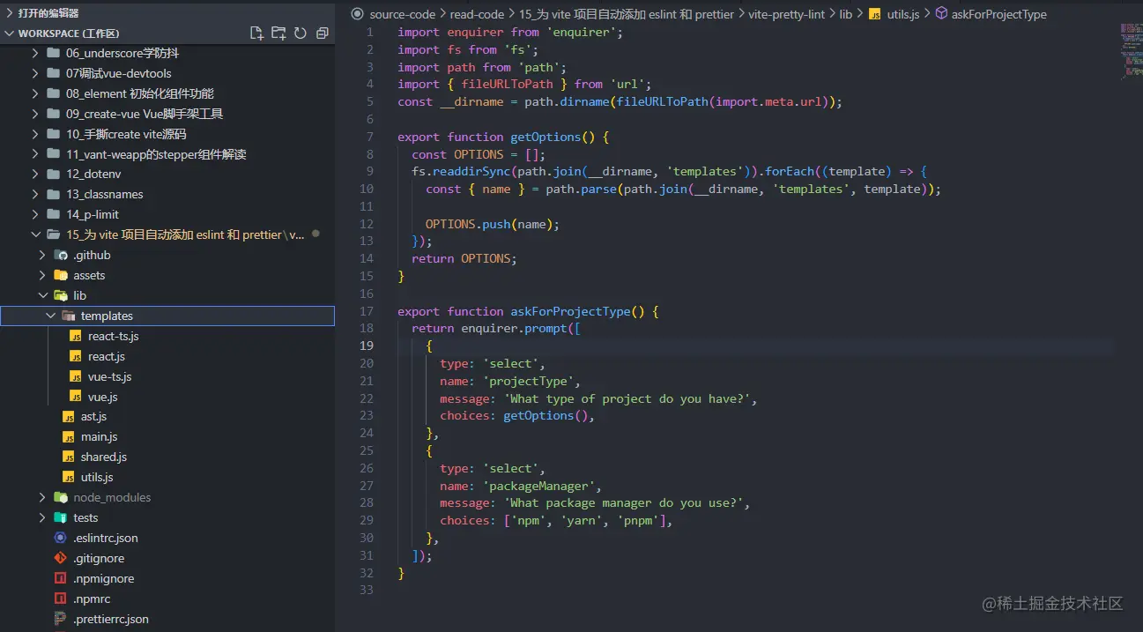
Task: Expand the 12_dotenv folder chevron
Action: (35, 174)
